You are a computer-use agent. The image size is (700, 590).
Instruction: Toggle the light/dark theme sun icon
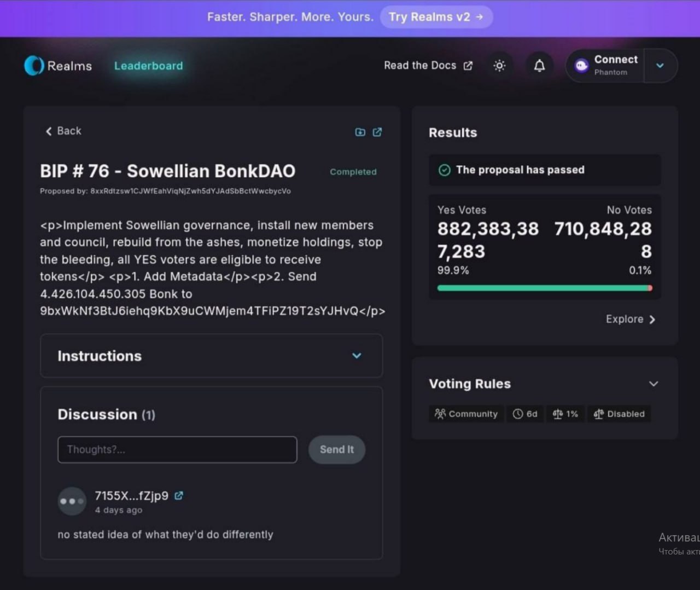[499, 66]
